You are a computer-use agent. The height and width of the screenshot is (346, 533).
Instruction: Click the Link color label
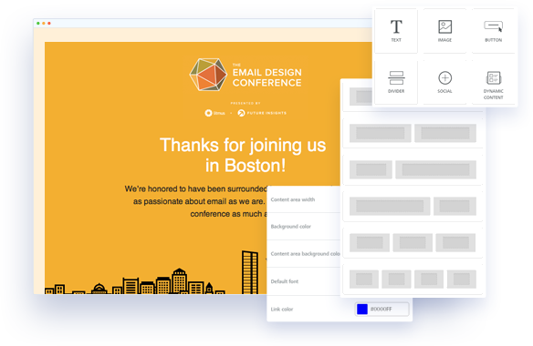click(x=282, y=309)
